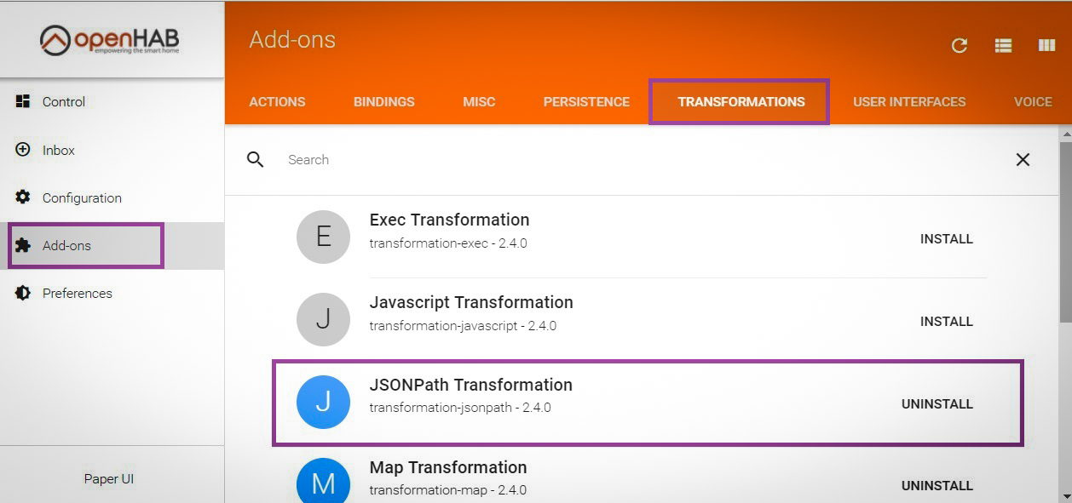Click the Paper UI footer label
The height and width of the screenshot is (503, 1072).
[x=109, y=478]
